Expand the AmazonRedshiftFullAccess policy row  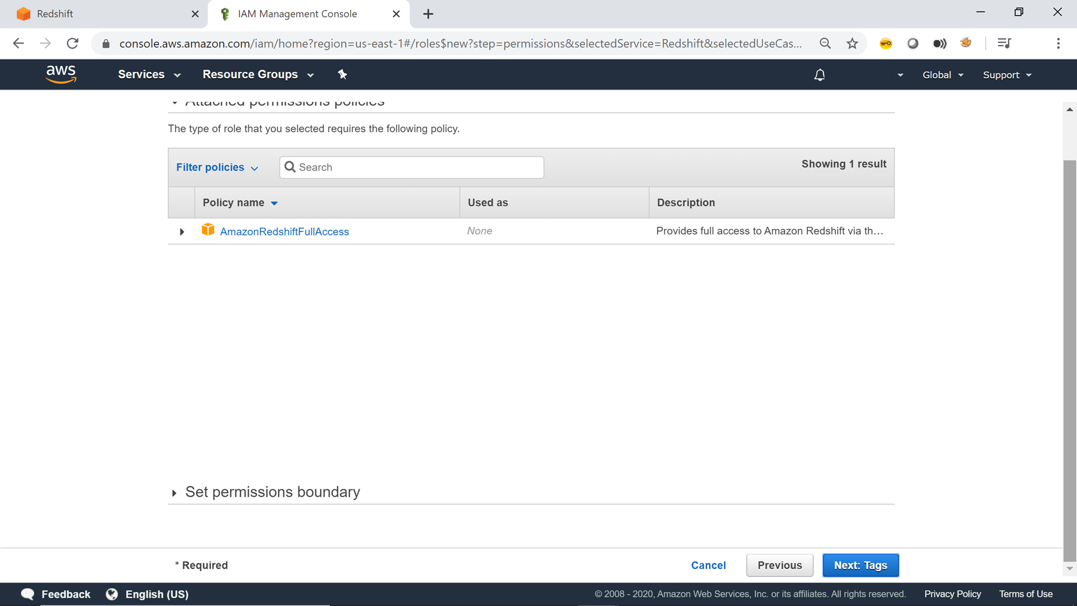click(x=182, y=232)
